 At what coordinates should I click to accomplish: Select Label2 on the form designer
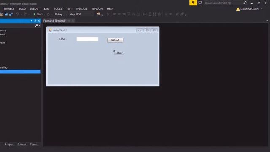[119, 53]
